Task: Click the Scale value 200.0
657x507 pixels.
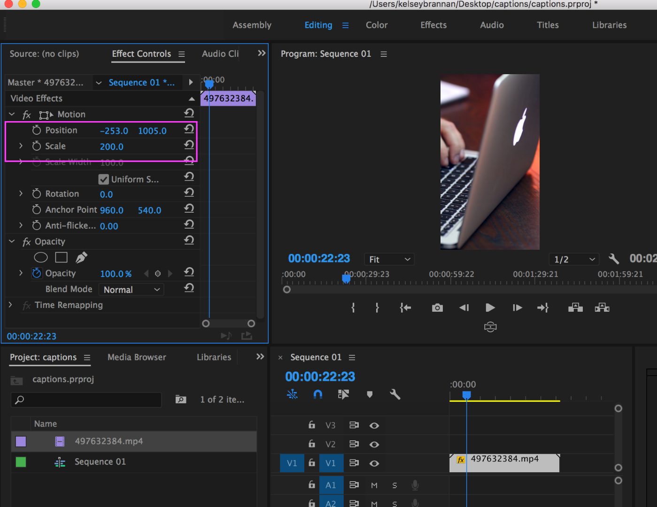Action: [112, 146]
